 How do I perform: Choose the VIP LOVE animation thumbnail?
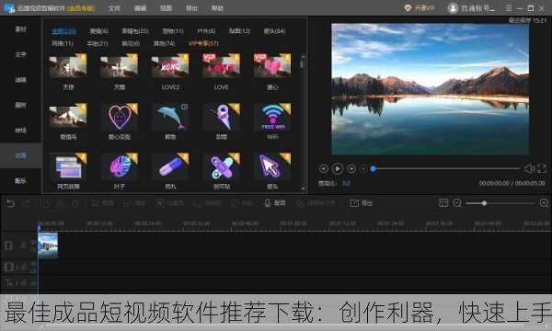click(222, 66)
